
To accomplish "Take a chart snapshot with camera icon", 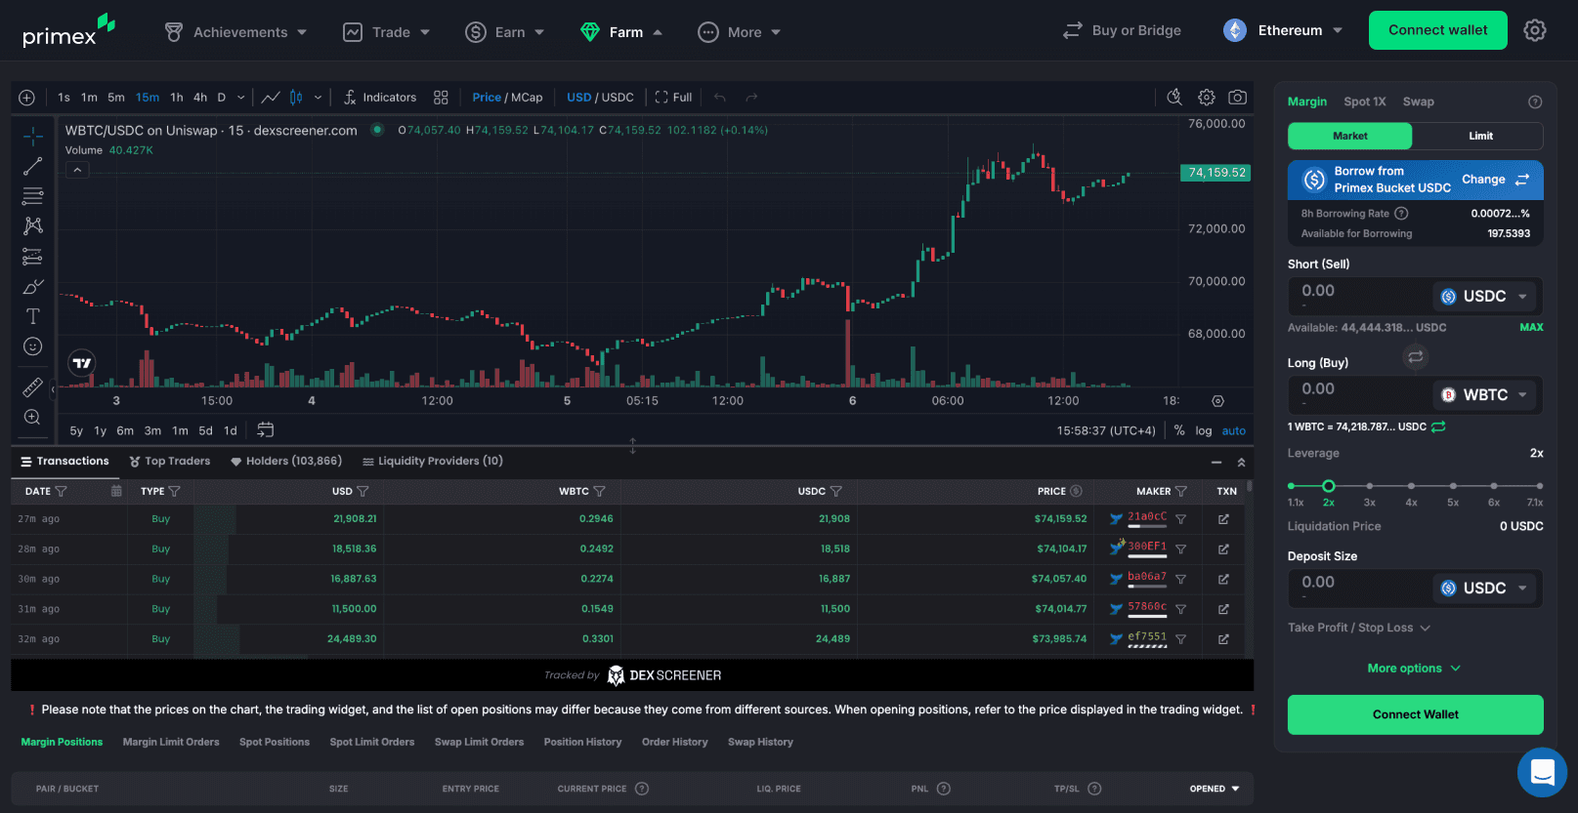I will click(1237, 97).
